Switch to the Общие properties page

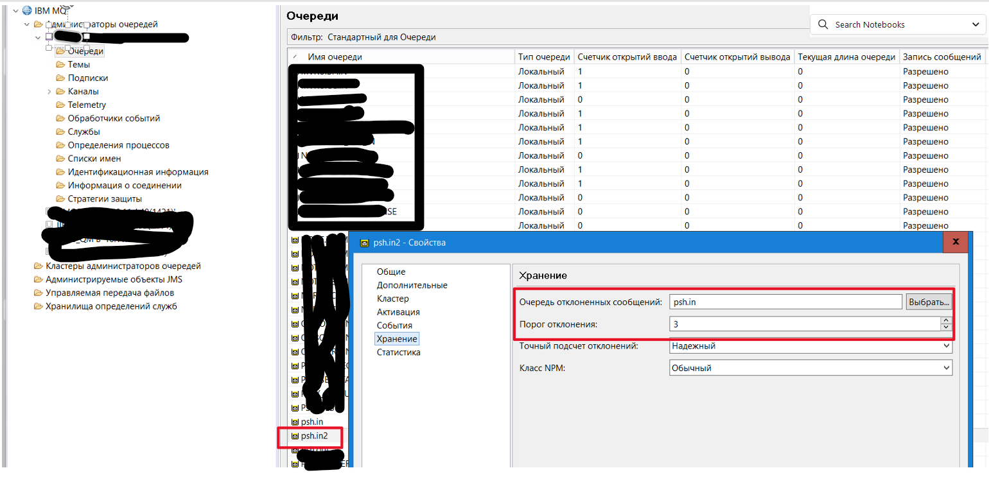390,272
